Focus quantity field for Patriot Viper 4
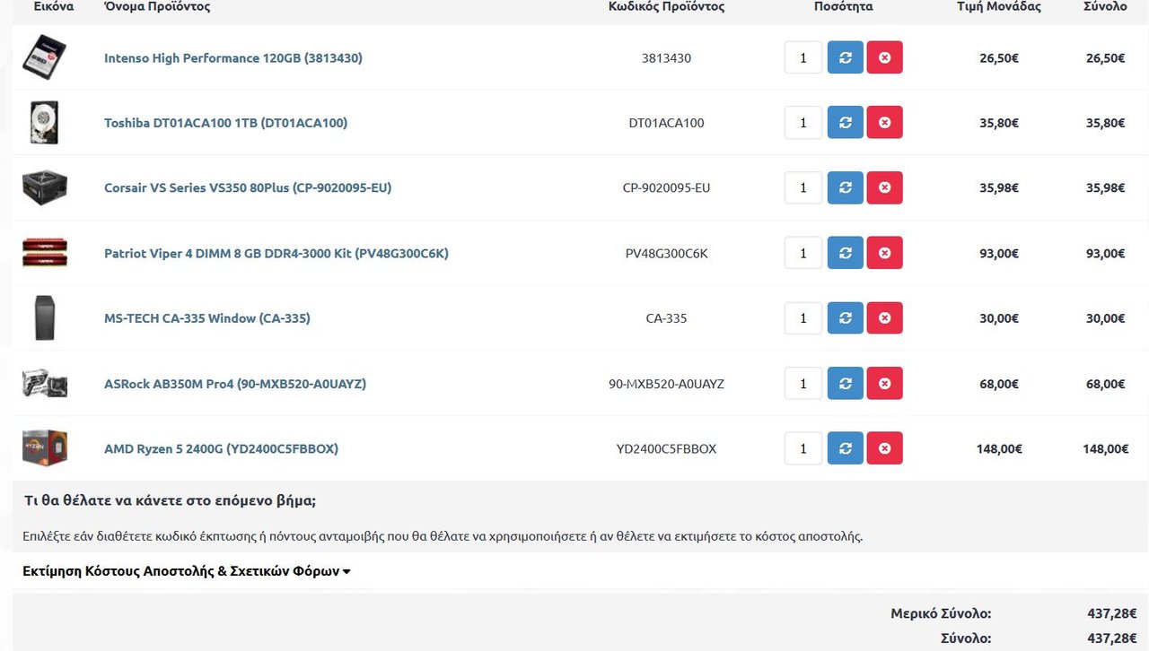Screen dimensions: 1149x651 pyautogui.click(x=803, y=253)
